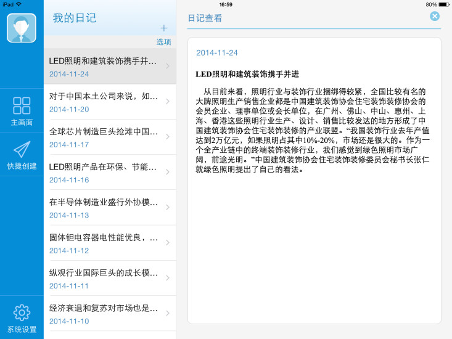Tap the 快捷创建 paper plane icon
Viewport: 452px width, 339px height.
[22, 150]
